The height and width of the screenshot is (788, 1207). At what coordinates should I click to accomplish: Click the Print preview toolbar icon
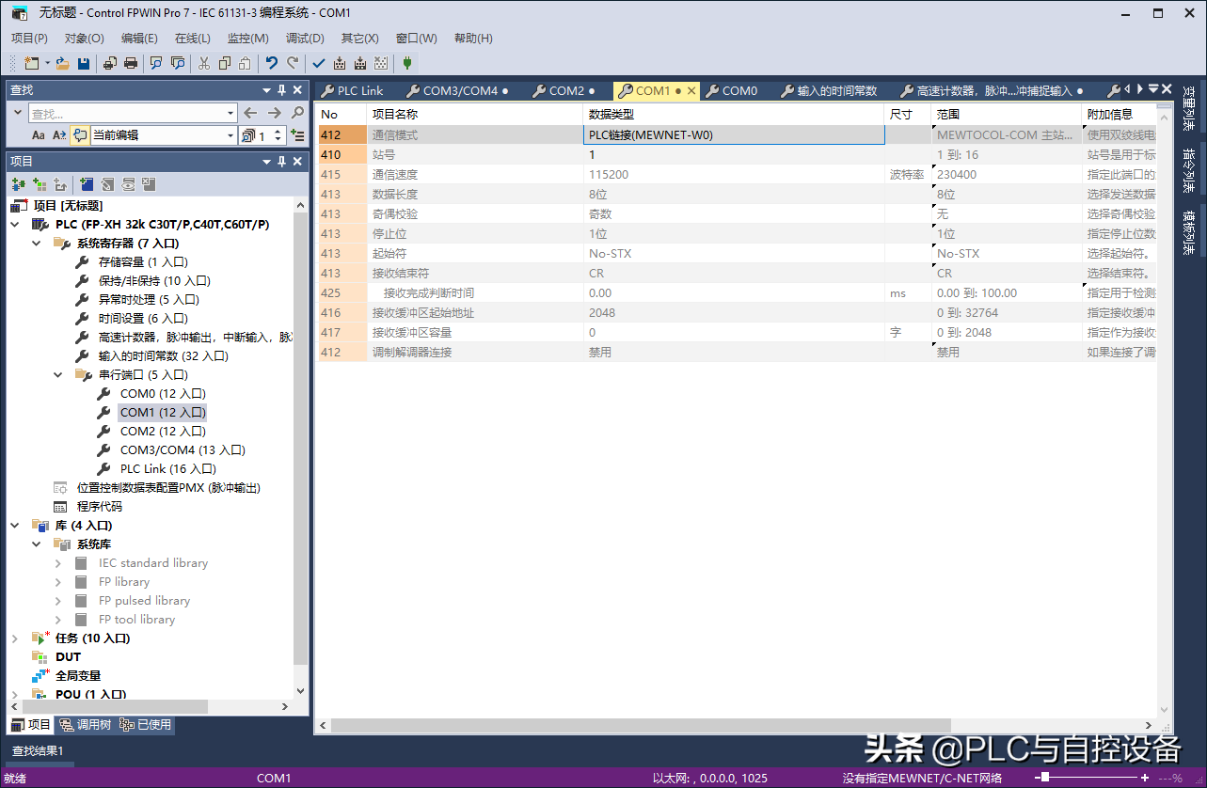109,63
